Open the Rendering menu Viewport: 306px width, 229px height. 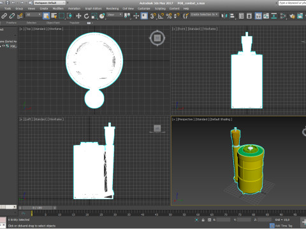click(112, 8)
